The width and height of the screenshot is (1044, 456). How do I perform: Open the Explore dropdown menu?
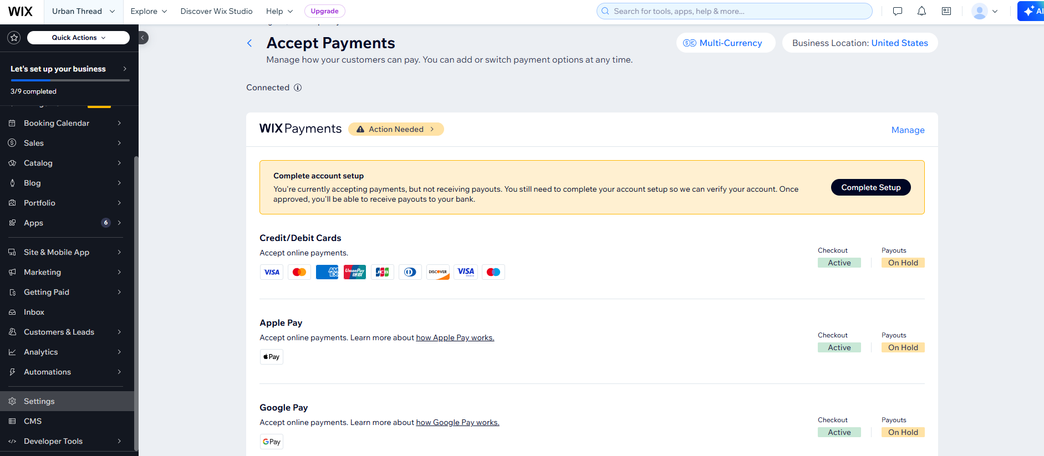pyautogui.click(x=149, y=11)
